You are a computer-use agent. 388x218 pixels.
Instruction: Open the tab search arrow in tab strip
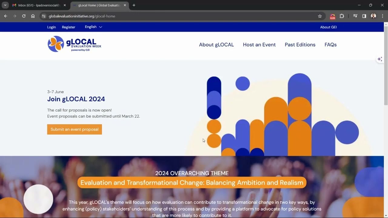5,5
